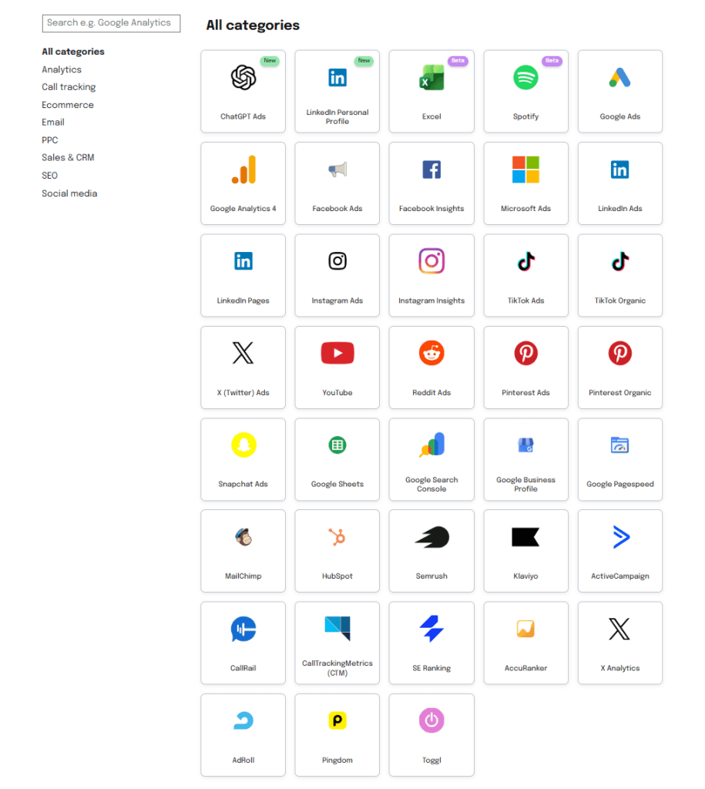The height and width of the screenshot is (789, 705).
Task: Select the All categories filter
Action: (x=73, y=52)
